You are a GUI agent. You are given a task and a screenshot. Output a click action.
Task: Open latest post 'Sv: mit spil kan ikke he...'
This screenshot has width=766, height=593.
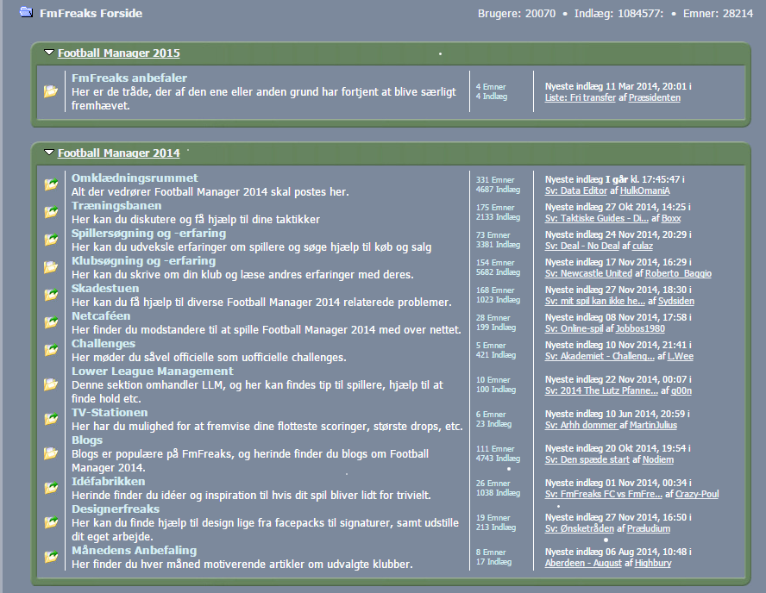pos(595,301)
